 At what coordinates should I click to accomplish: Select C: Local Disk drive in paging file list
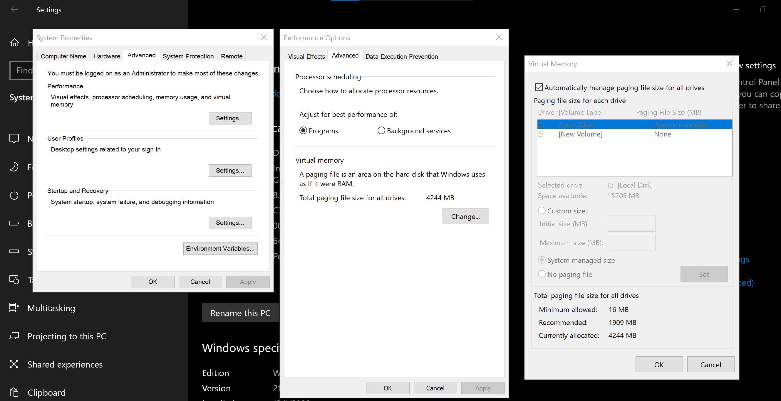(x=634, y=124)
